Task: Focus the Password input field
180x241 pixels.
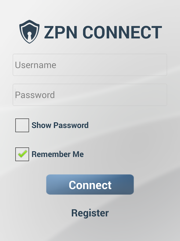Action: pyautogui.click(x=90, y=95)
